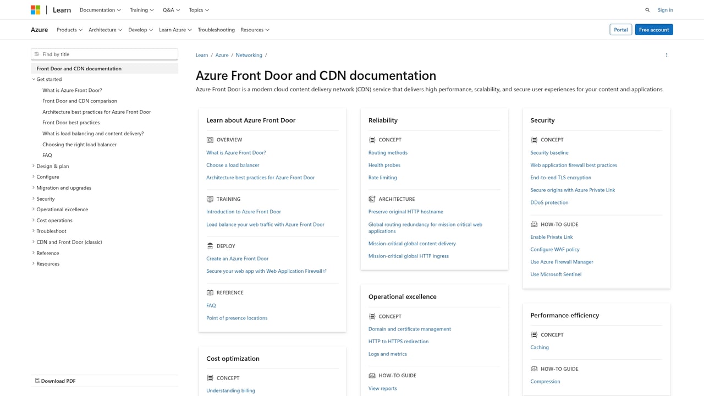Click the Sign in link
Screen dimensions: 704x396
tap(665, 9)
